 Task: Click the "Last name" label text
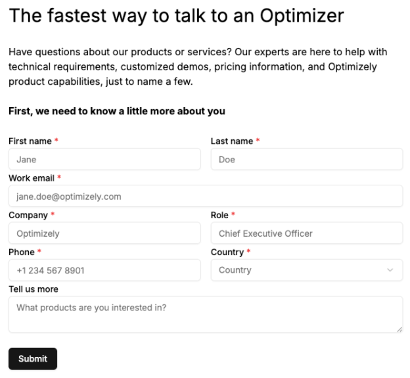coord(231,141)
